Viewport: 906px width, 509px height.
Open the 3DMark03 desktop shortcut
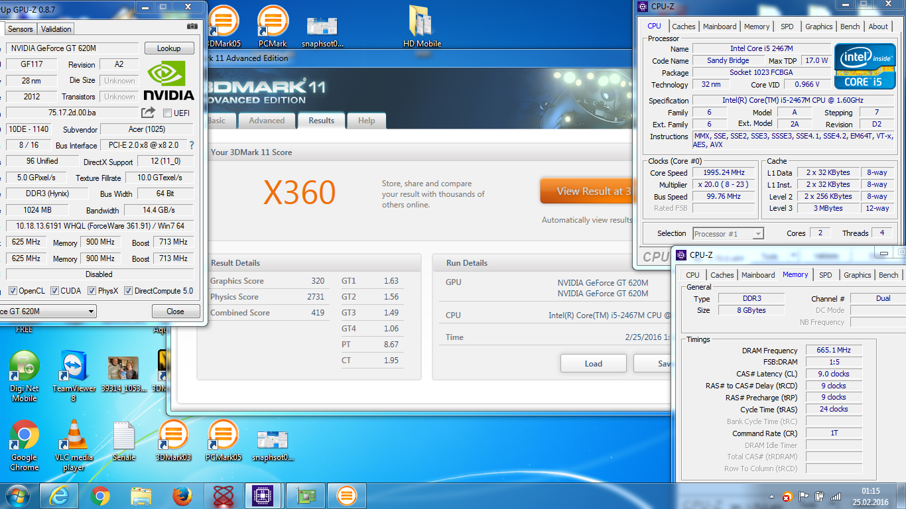(x=174, y=441)
